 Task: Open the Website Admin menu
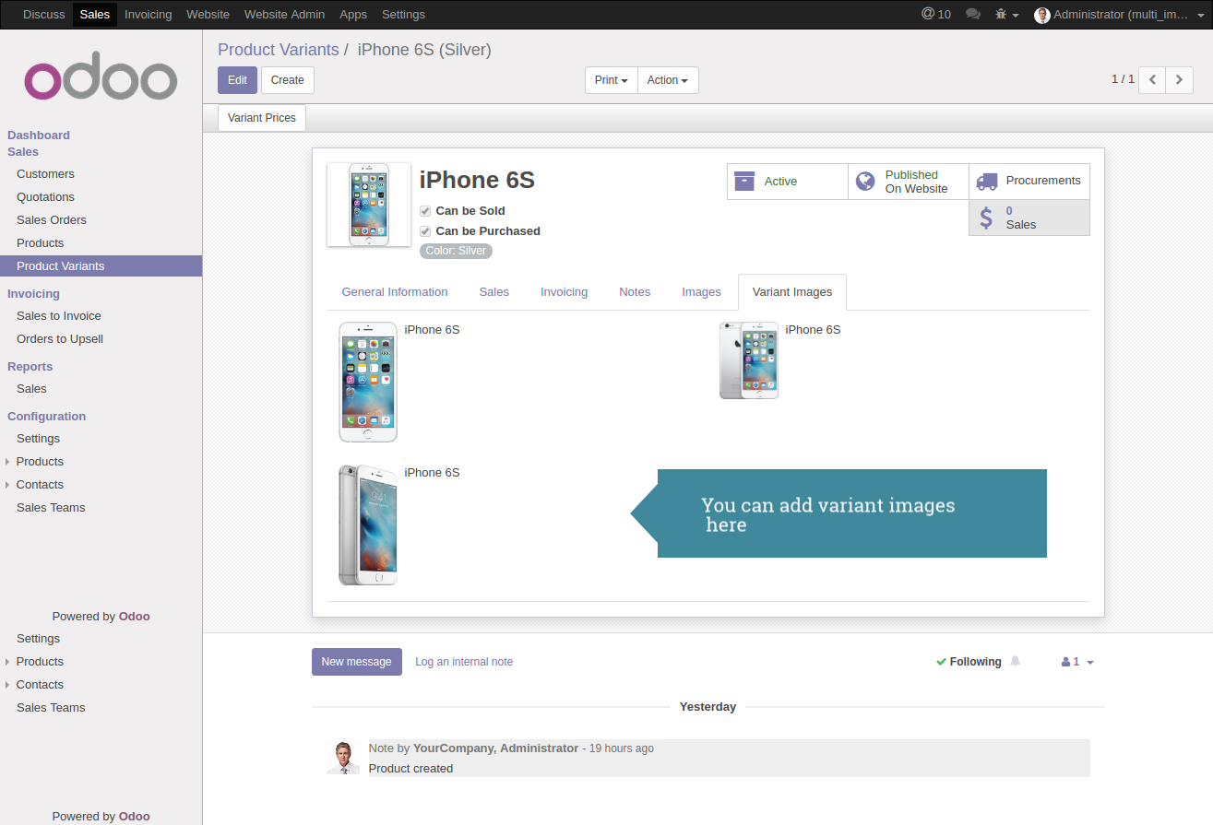click(x=284, y=14)
